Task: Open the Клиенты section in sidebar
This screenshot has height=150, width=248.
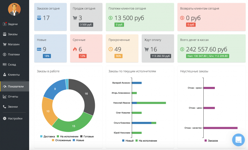Action: coord(14,75)
